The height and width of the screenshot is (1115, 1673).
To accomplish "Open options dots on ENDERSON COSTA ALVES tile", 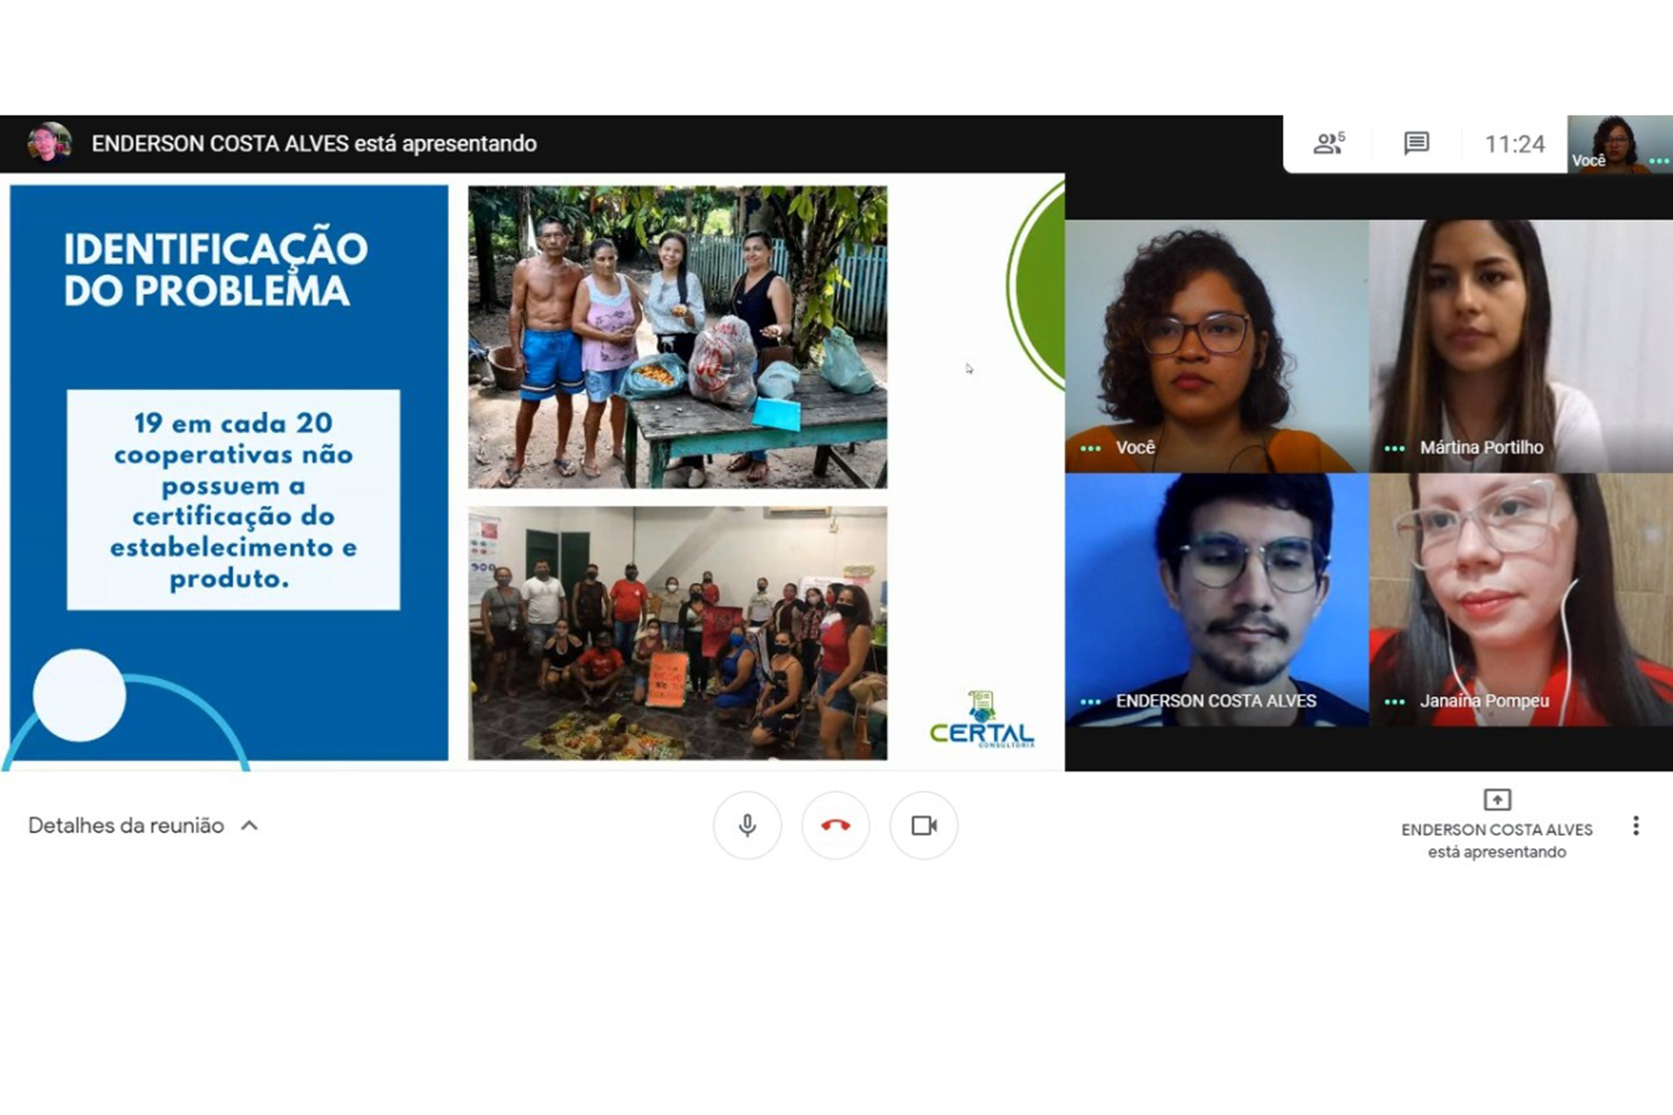I will [1090, 702].
